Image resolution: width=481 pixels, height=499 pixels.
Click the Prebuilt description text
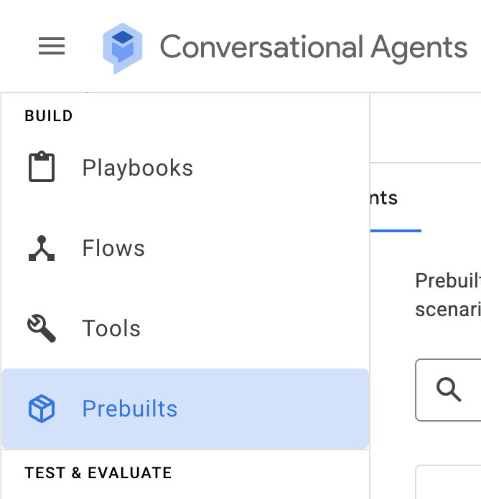[x=448, y=295]
